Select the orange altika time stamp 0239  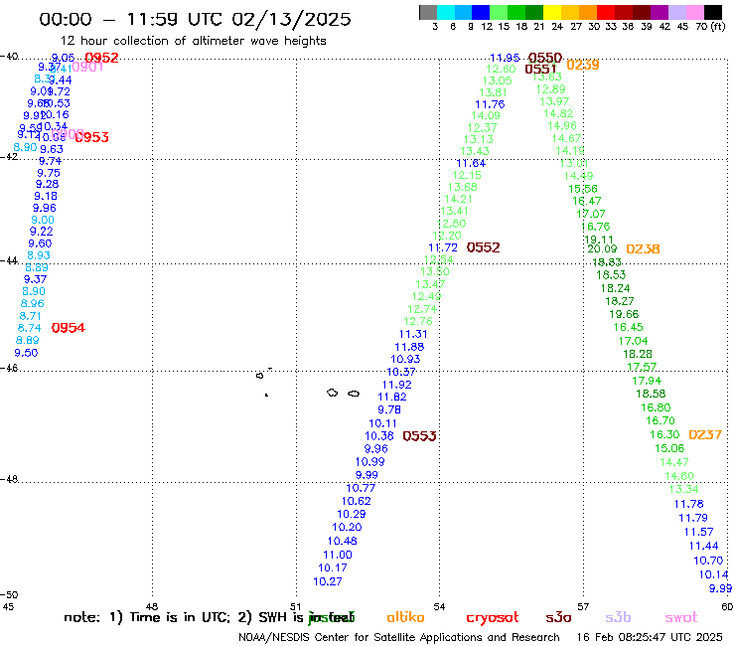coord(583,65)
